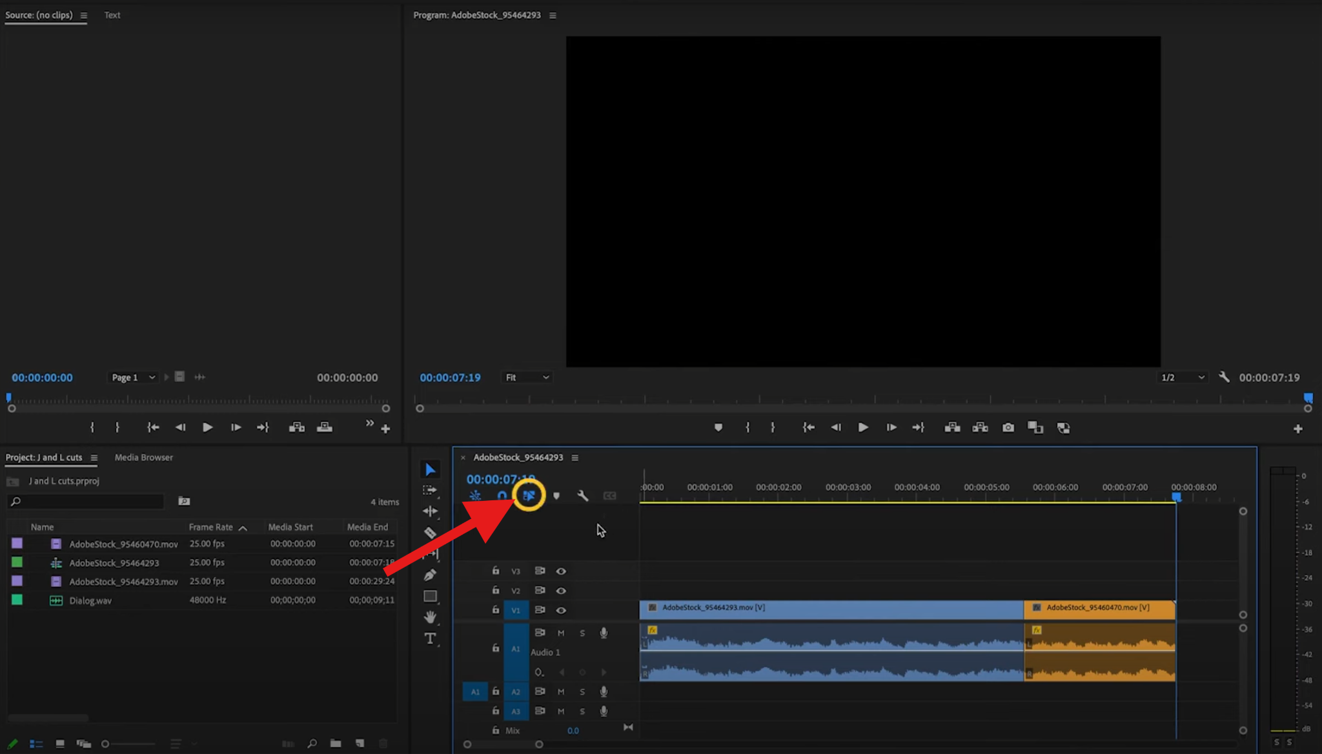Play the Program monitor sequence

tap(862, 427)
